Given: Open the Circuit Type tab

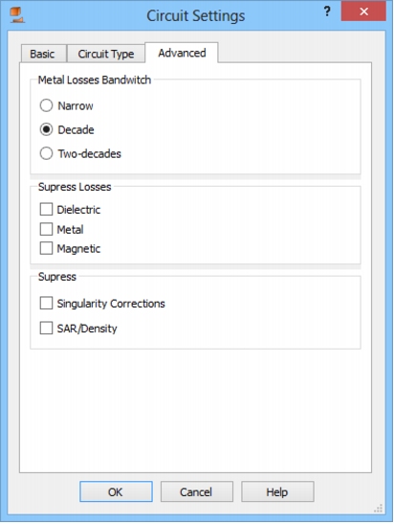Looking at the screenshot, I should (x=106, y=54).
